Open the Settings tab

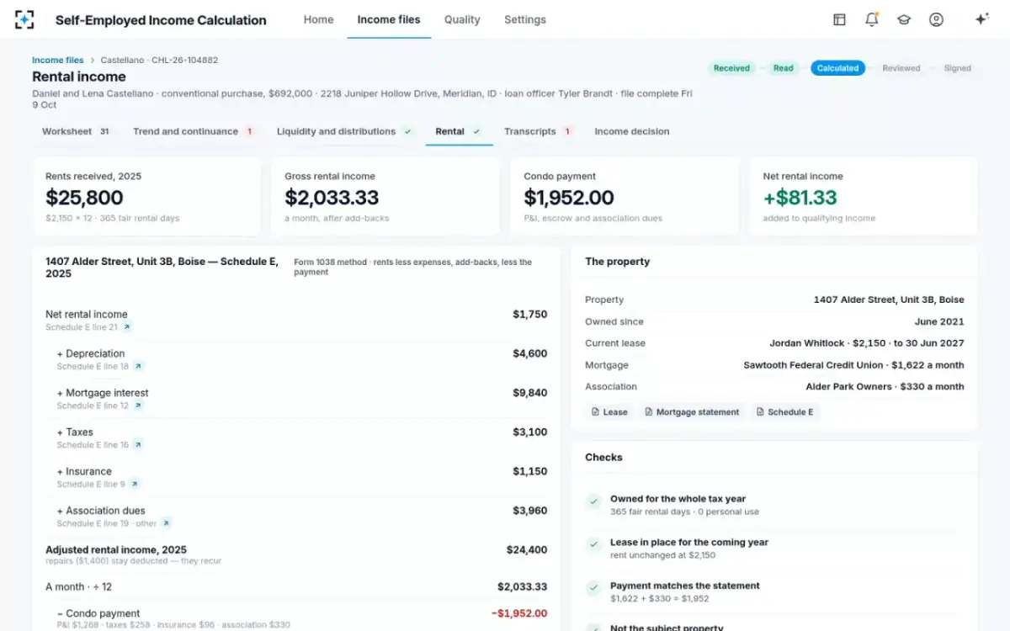(x=525, y=19)
